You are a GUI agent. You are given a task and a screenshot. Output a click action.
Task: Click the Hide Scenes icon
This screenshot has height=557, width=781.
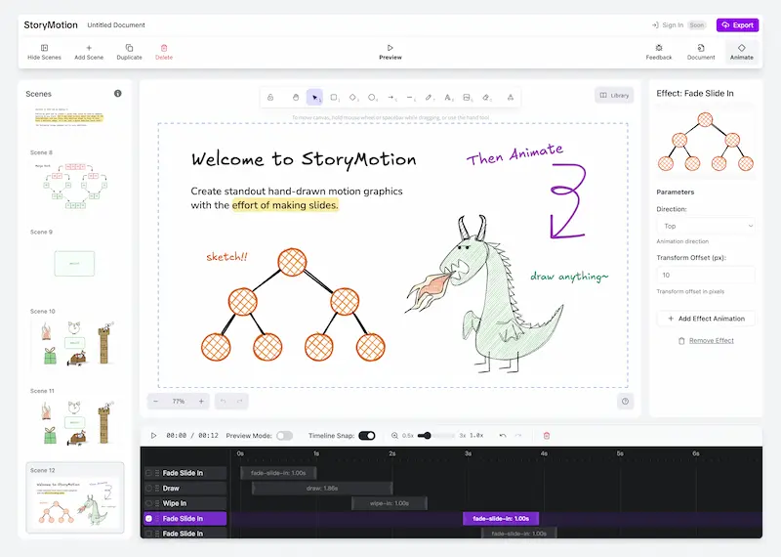tap(44, 48)
